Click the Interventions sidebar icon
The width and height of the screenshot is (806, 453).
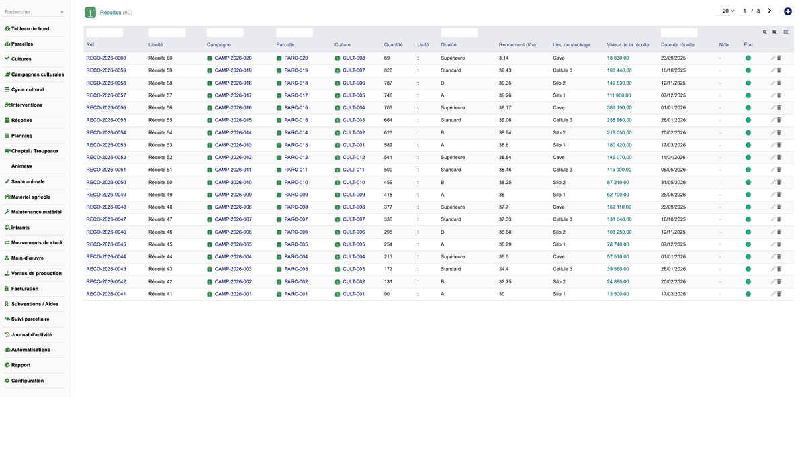tap(7, 105)
